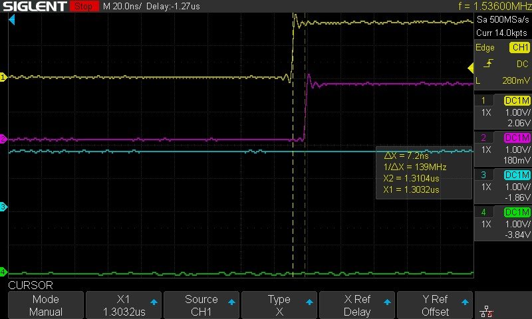Image resolution: width=532 pixels, height=319 pixels.
Task: Click the green channel 4 ground marker
Action: 3,272
